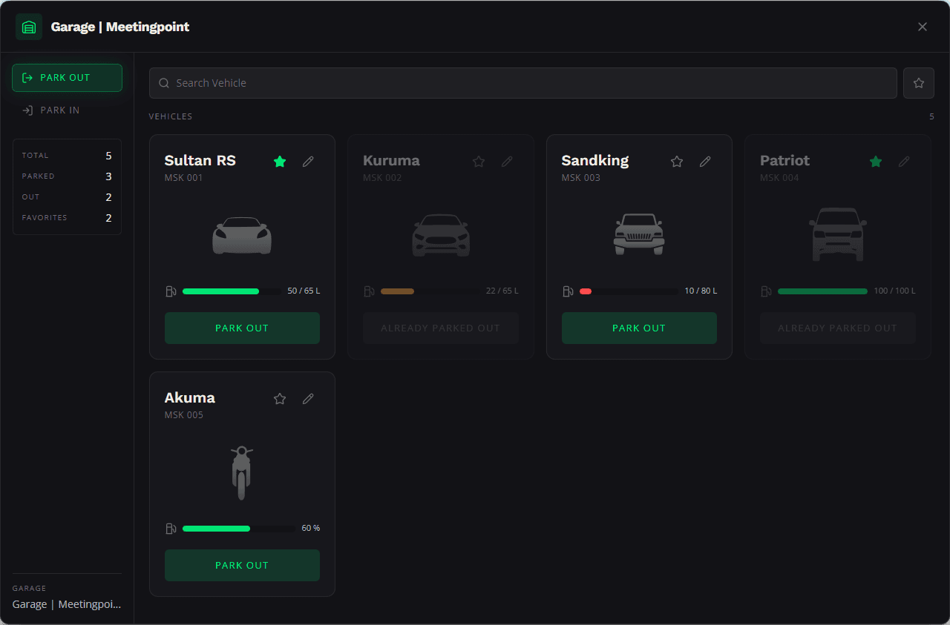Click the pencil icon on Kuruma card

pyautogui.click(x=507, y=161)
